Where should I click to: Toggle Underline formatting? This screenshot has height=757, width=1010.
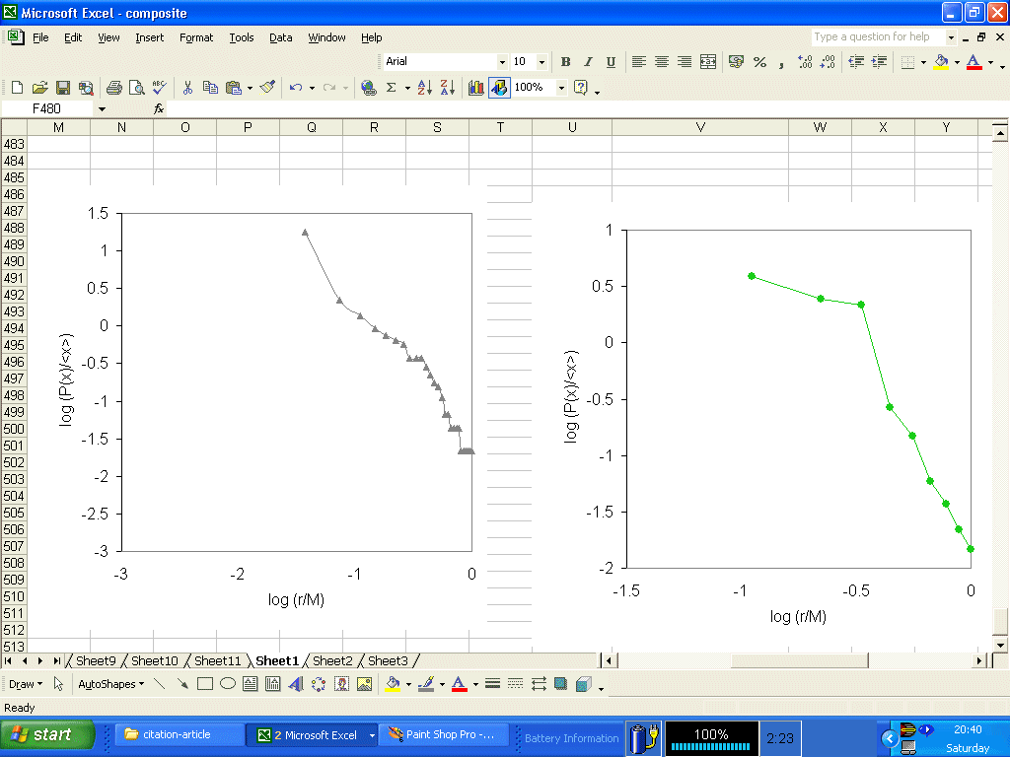(611, 62)
